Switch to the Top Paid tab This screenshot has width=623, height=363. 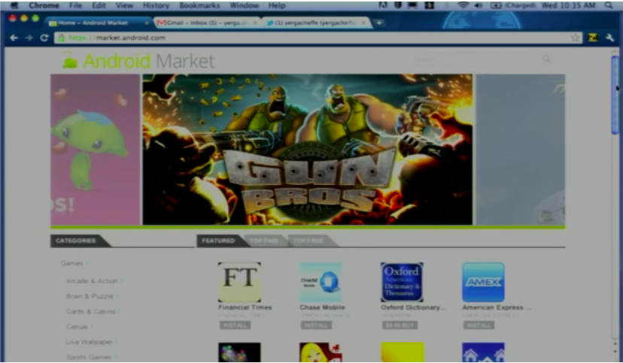click(265, 241)
